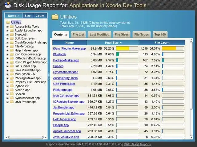
Task: Click folder icon beside Help Indexer.app in tree
Action: pos(12,50)
